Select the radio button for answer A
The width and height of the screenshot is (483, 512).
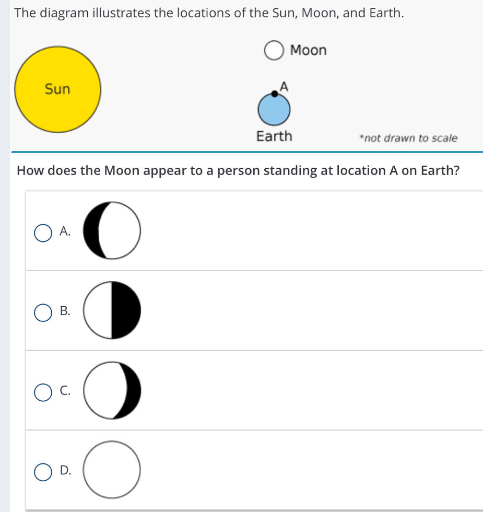tap(43, 233)
